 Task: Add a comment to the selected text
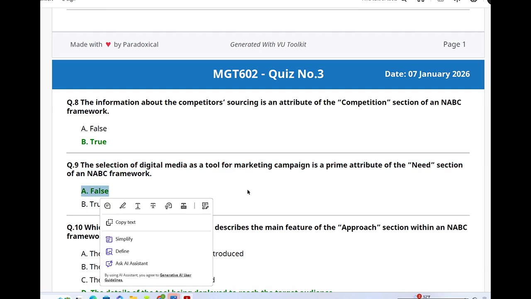[x=107, y=206]
